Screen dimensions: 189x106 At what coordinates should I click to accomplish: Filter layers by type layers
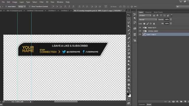point(161,15)
